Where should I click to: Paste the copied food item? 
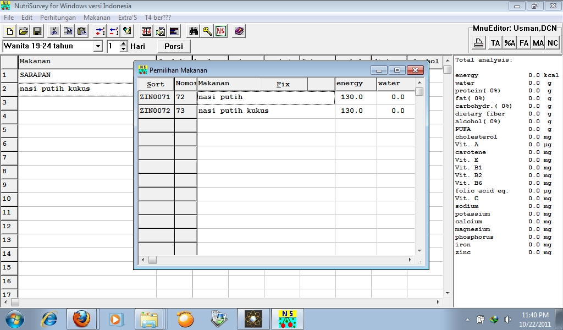[80, 31]
